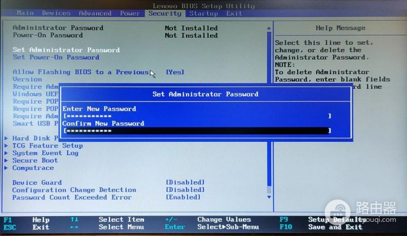The width and height of the screenshot is (407, 236).
Task: Click the Hard Disk submenu arrow icon
Action: pyautogui.click(x=6, y=138)
